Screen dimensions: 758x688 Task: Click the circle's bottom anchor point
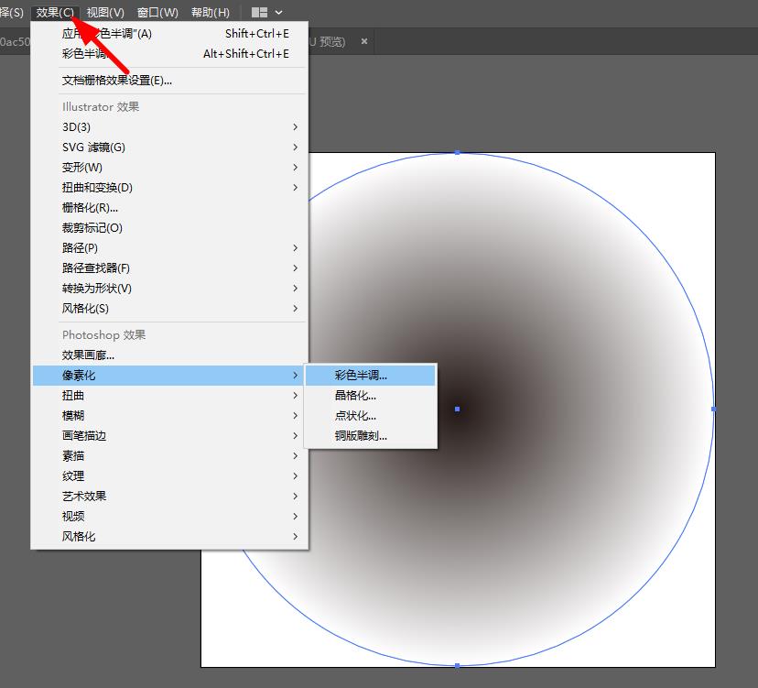click(458, 666)
